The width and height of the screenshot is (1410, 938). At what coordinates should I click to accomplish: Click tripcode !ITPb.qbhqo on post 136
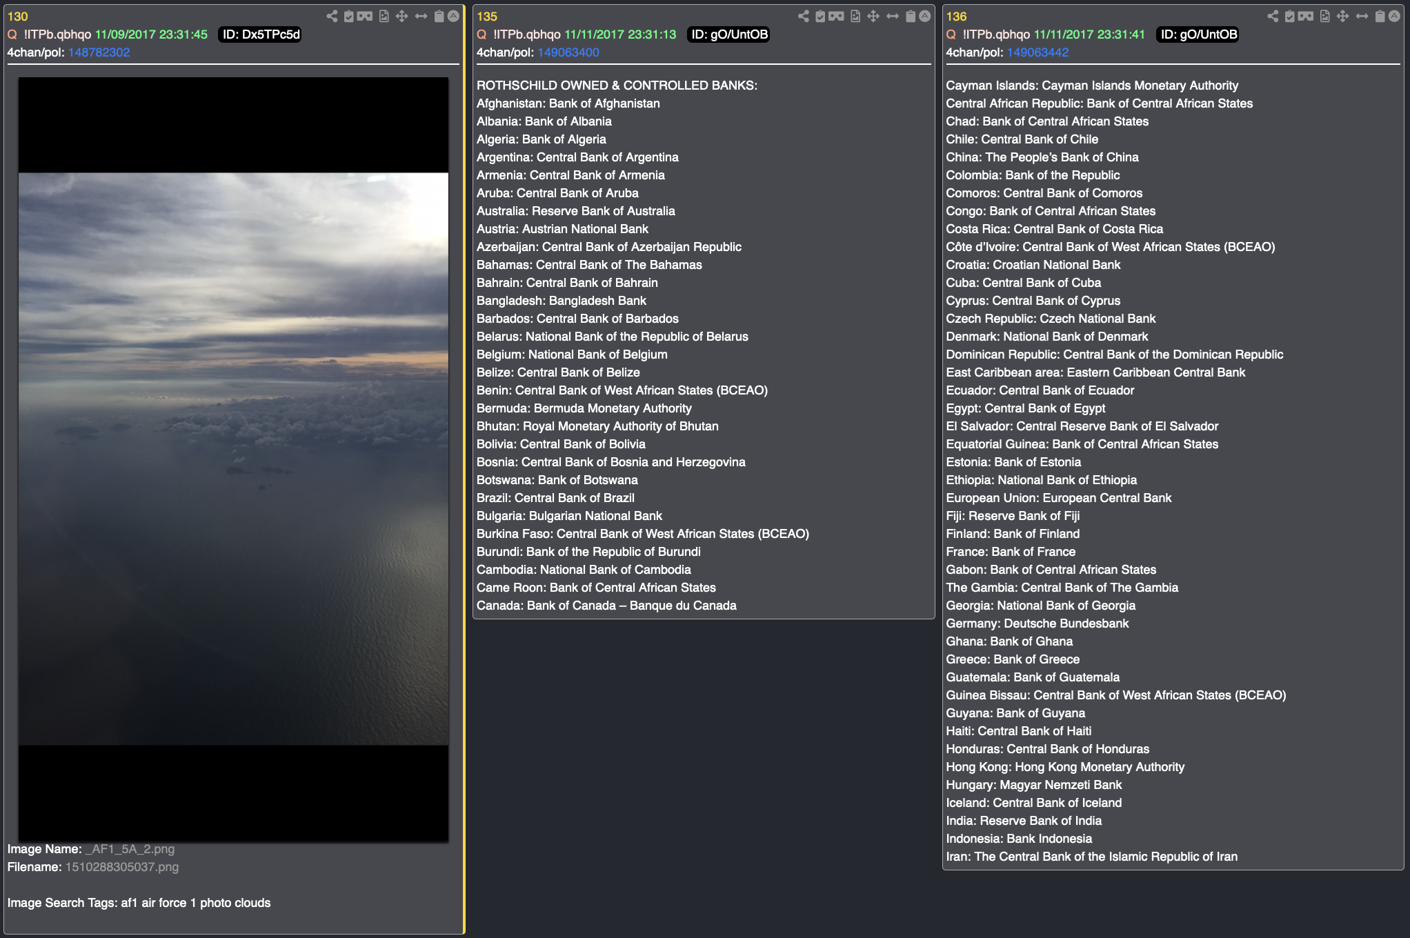coord(995,34)
